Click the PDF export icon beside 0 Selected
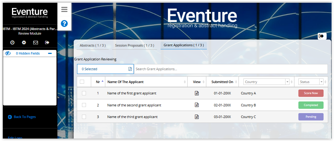This screenshot has height=141, width=334. point(130,69)
